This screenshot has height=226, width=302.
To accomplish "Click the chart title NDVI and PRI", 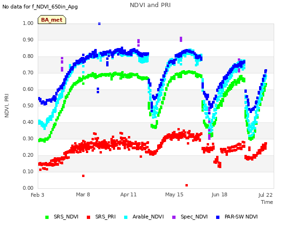I will (x=150, y=5).
